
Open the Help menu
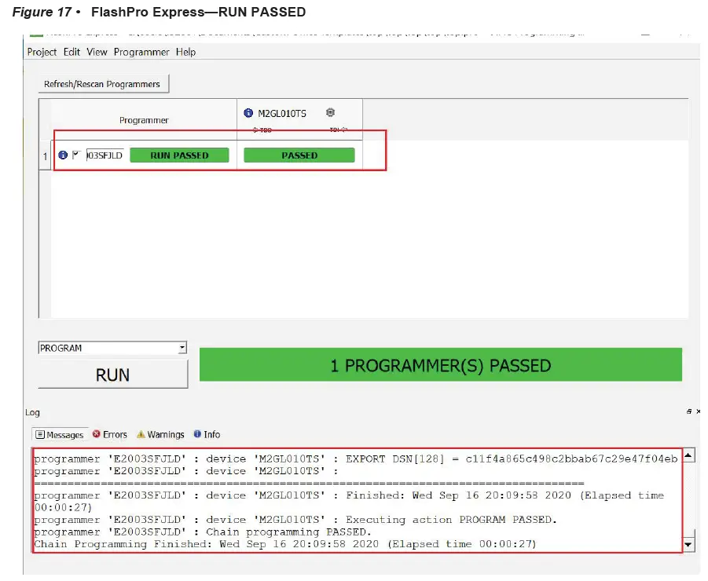click(x=185, y=53)
